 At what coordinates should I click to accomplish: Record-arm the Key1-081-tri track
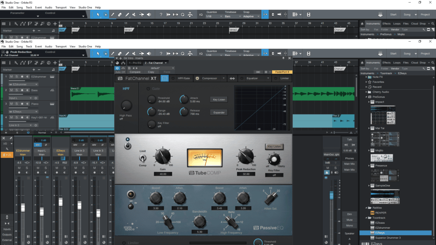[22, 117]
